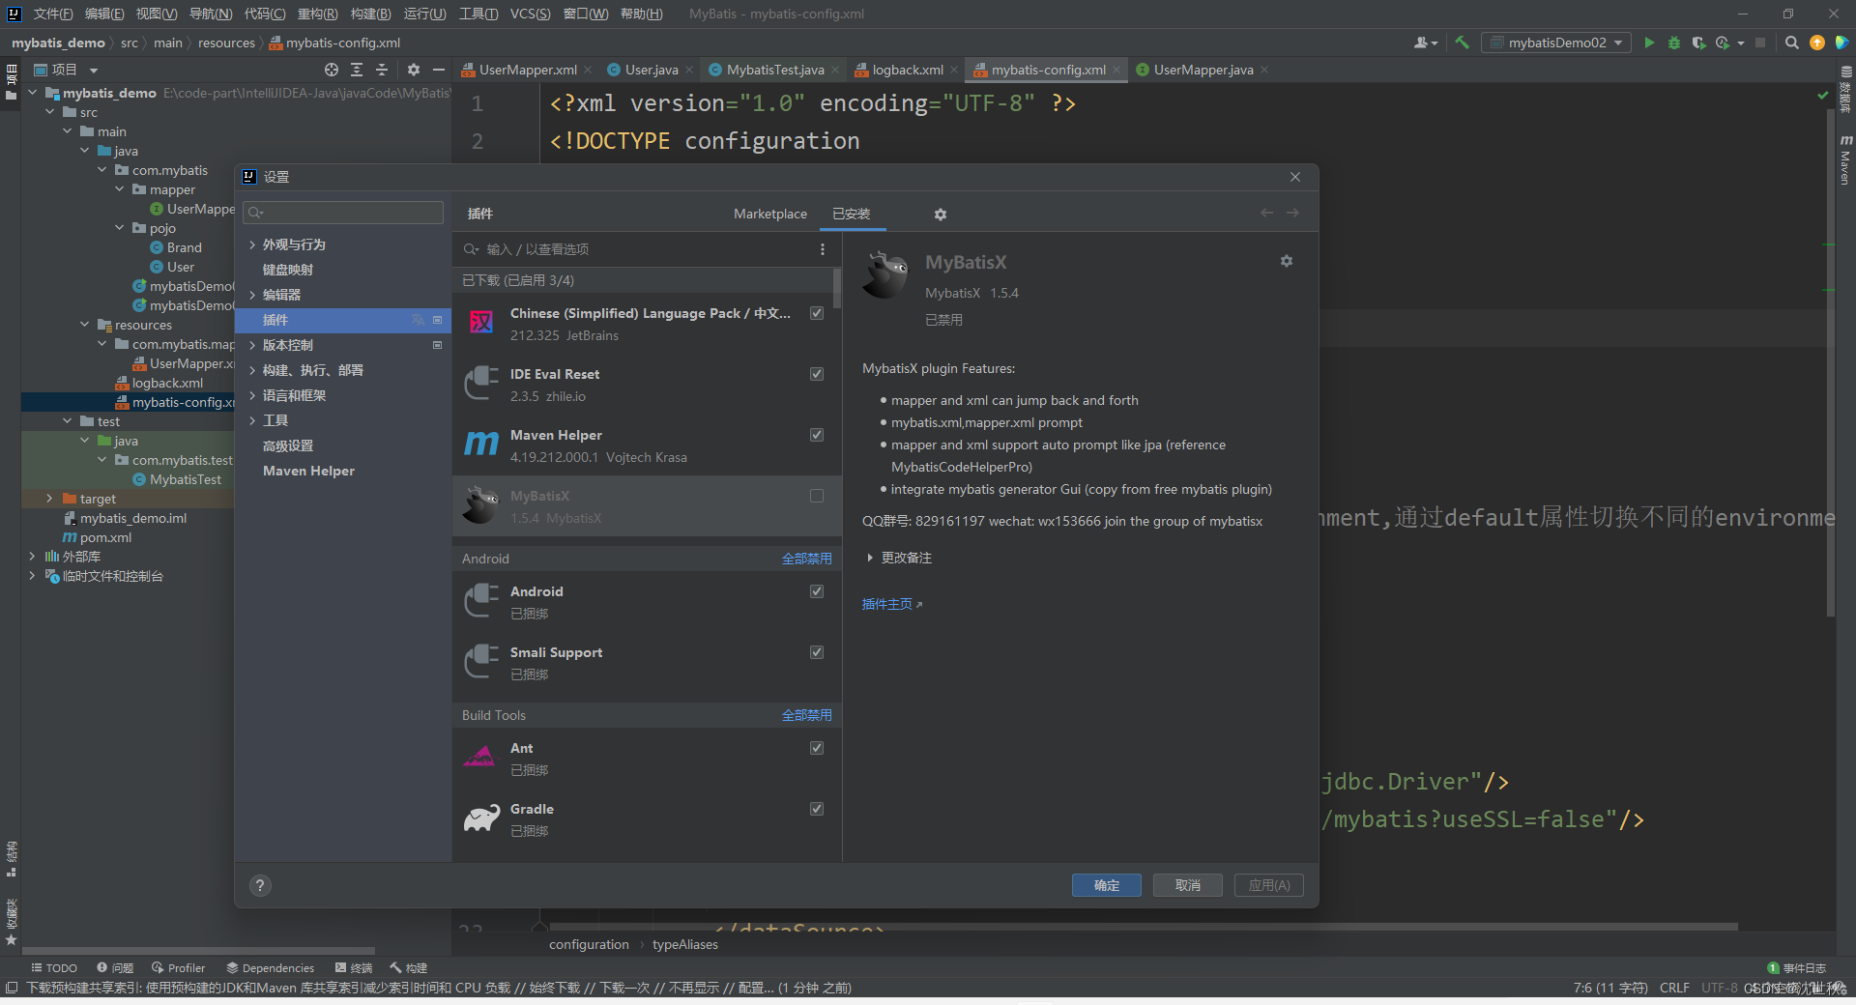Start debugging with the green bug icon

point(1674,43)
